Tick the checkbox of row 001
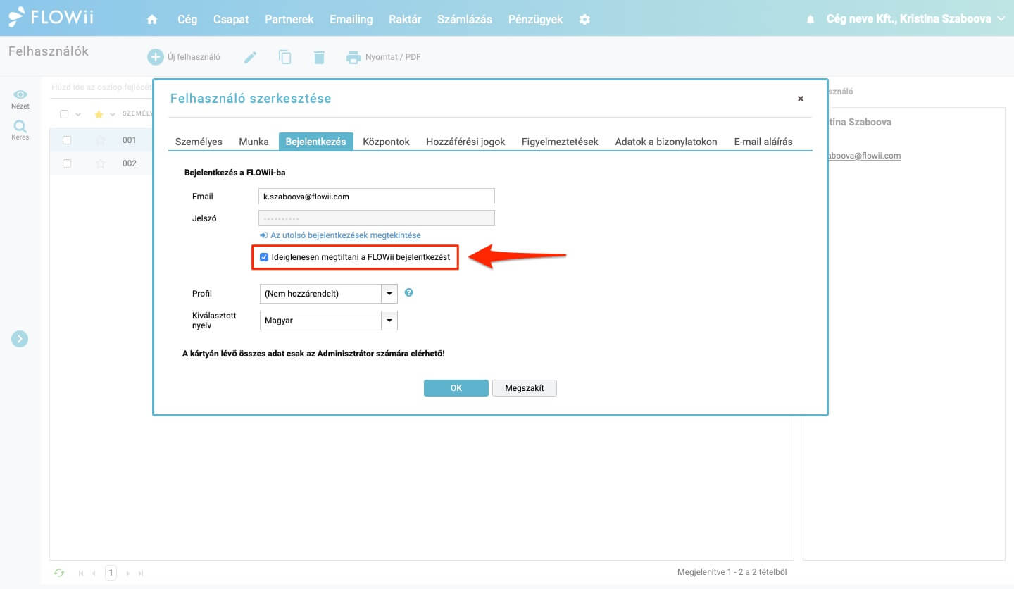 click(x=67, y=140)
